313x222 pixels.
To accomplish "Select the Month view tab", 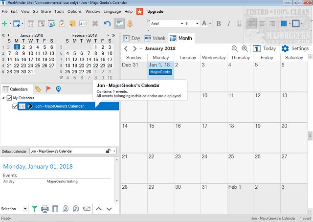I will pos(181,38).
